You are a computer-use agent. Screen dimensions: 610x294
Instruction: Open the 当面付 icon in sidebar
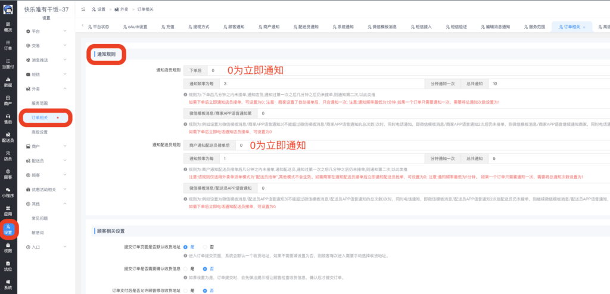pyautogui.click(x=8, y=63)
